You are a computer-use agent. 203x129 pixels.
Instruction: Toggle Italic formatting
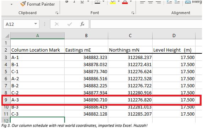74,1
